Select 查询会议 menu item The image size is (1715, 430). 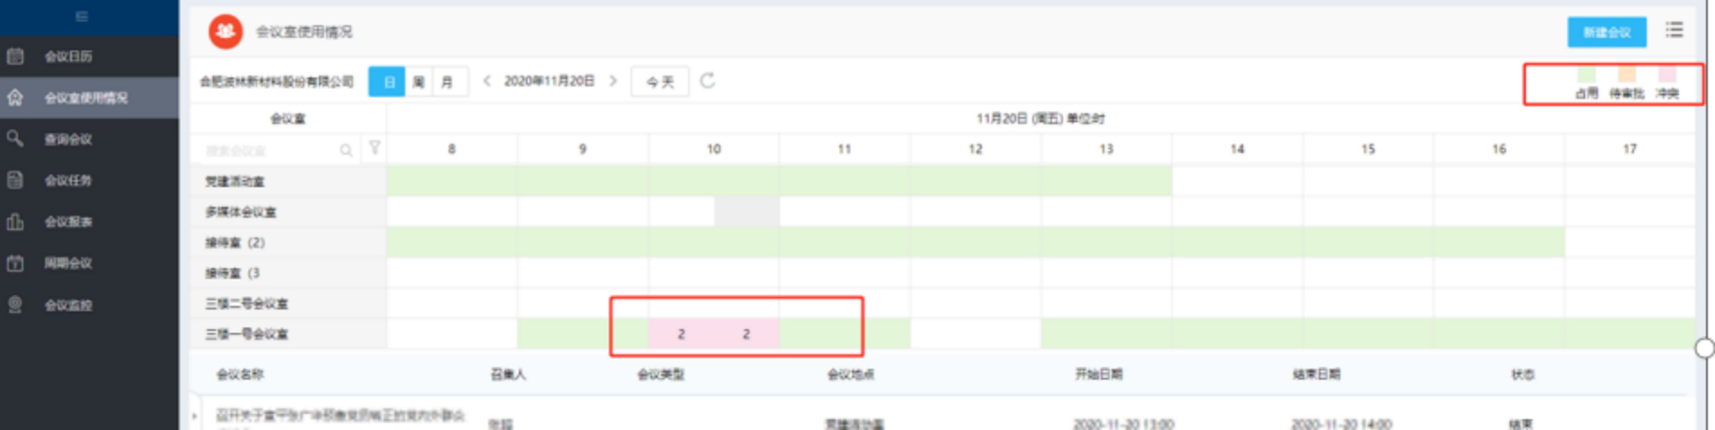click(x=68, y=139)
